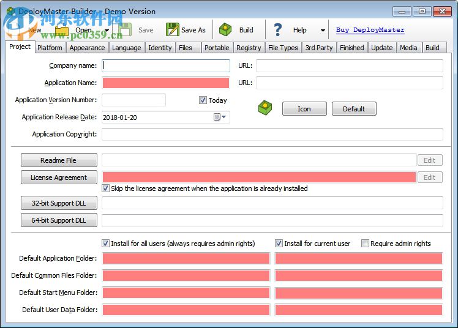Screen dimensions: 458x328
Task: Click the application icon preview image
Action: 265,108
